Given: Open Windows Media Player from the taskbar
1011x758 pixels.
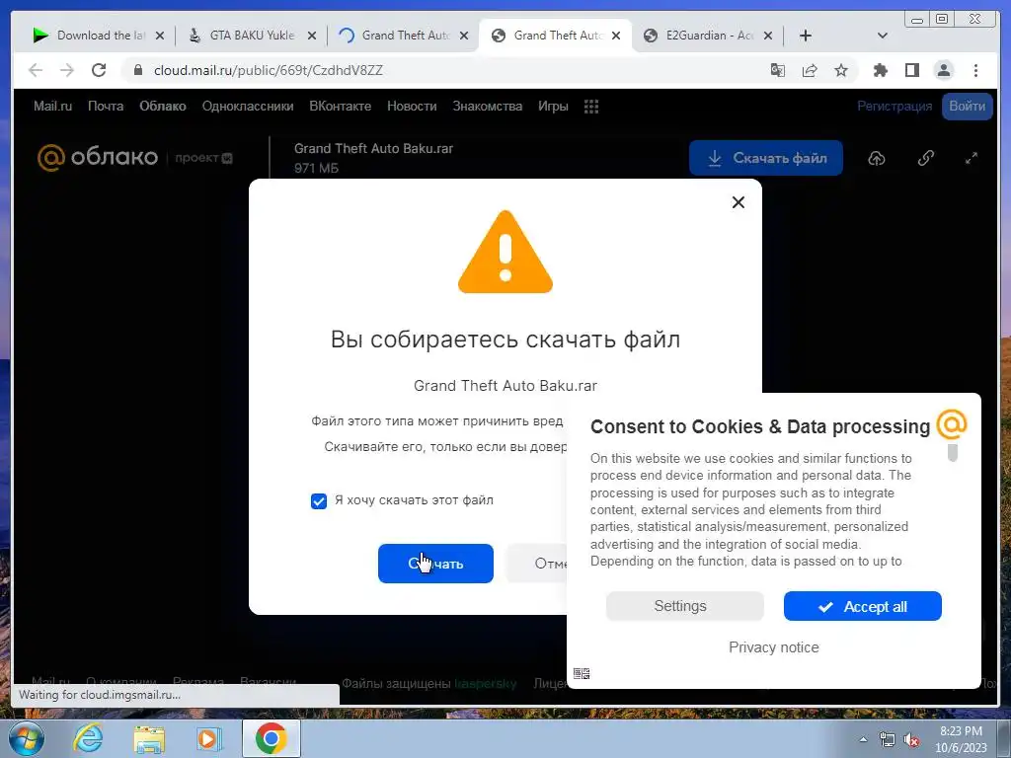Looking at the screenshot, I should (208, 738).
